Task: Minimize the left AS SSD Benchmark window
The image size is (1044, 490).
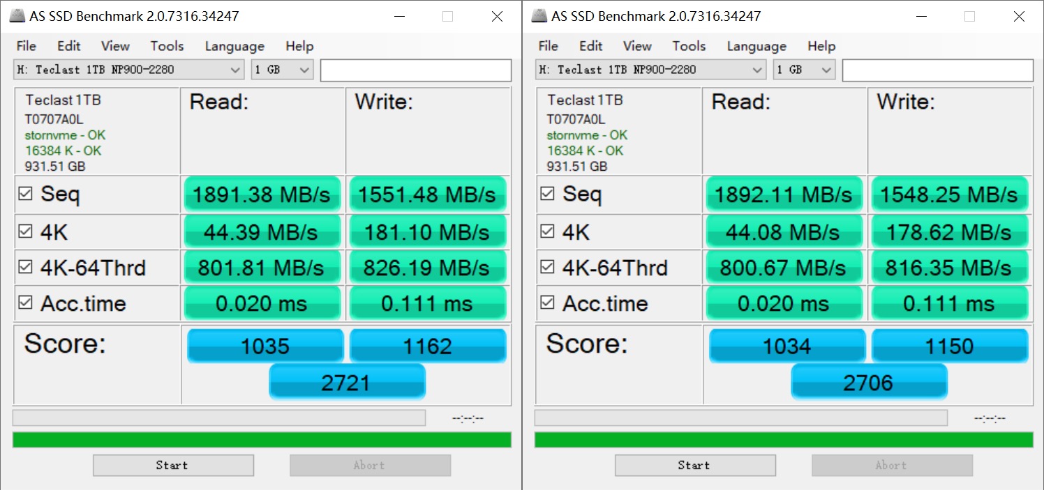Action: tap(398, 16)
